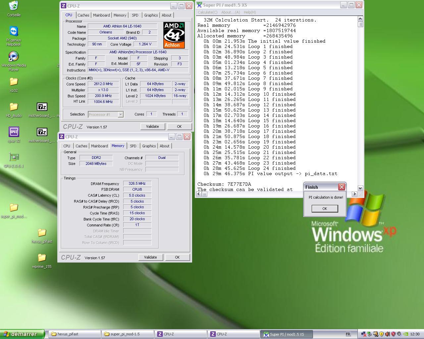Open the Calculate(C) menu in Super PI
Screen dimensions: 424x339
(208, 12)
